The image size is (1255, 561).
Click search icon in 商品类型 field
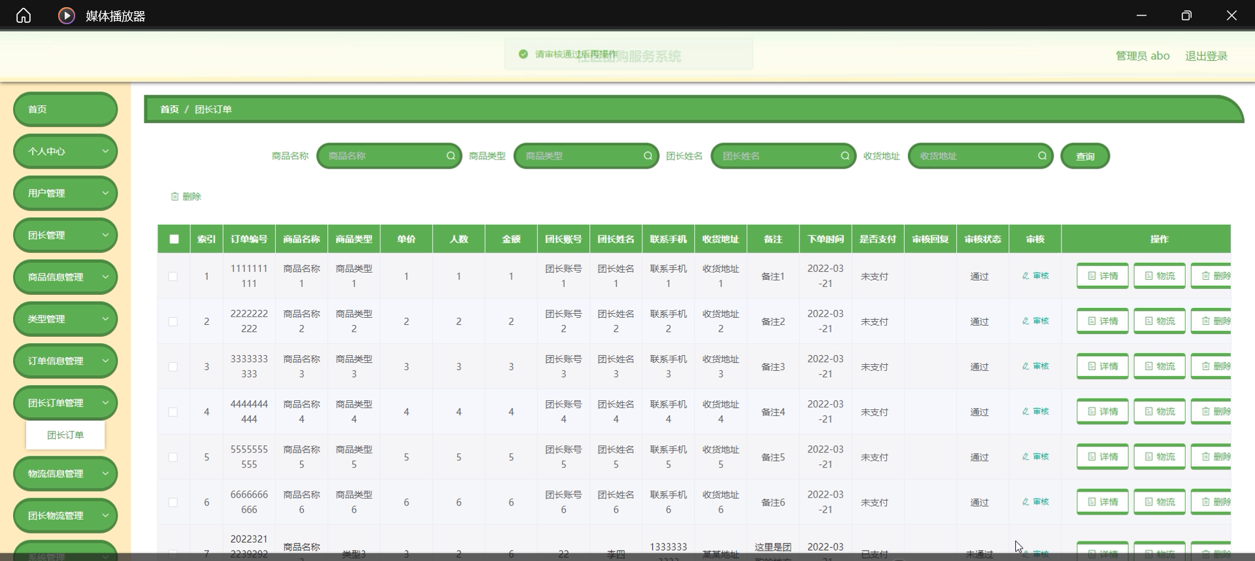coord(648,156)
